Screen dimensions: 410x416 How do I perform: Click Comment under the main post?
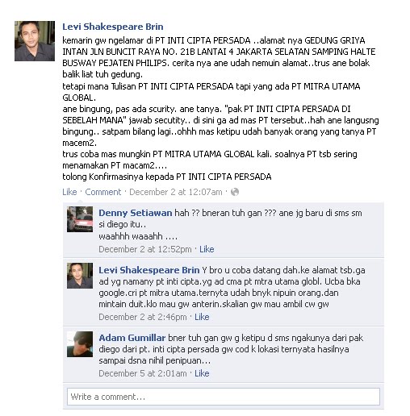pos(103,192)
